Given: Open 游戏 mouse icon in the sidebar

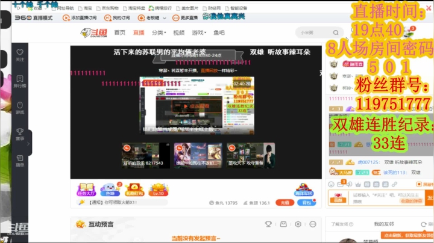Looking at the screenshot, I should coord(20,108).
